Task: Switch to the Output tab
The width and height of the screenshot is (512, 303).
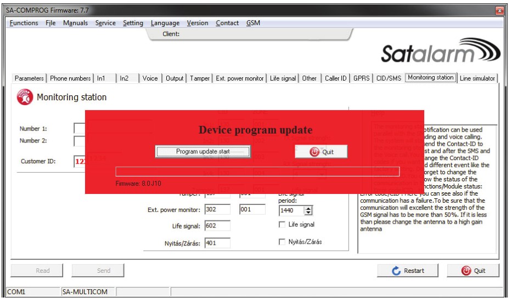Action: [x=175, y=78]
